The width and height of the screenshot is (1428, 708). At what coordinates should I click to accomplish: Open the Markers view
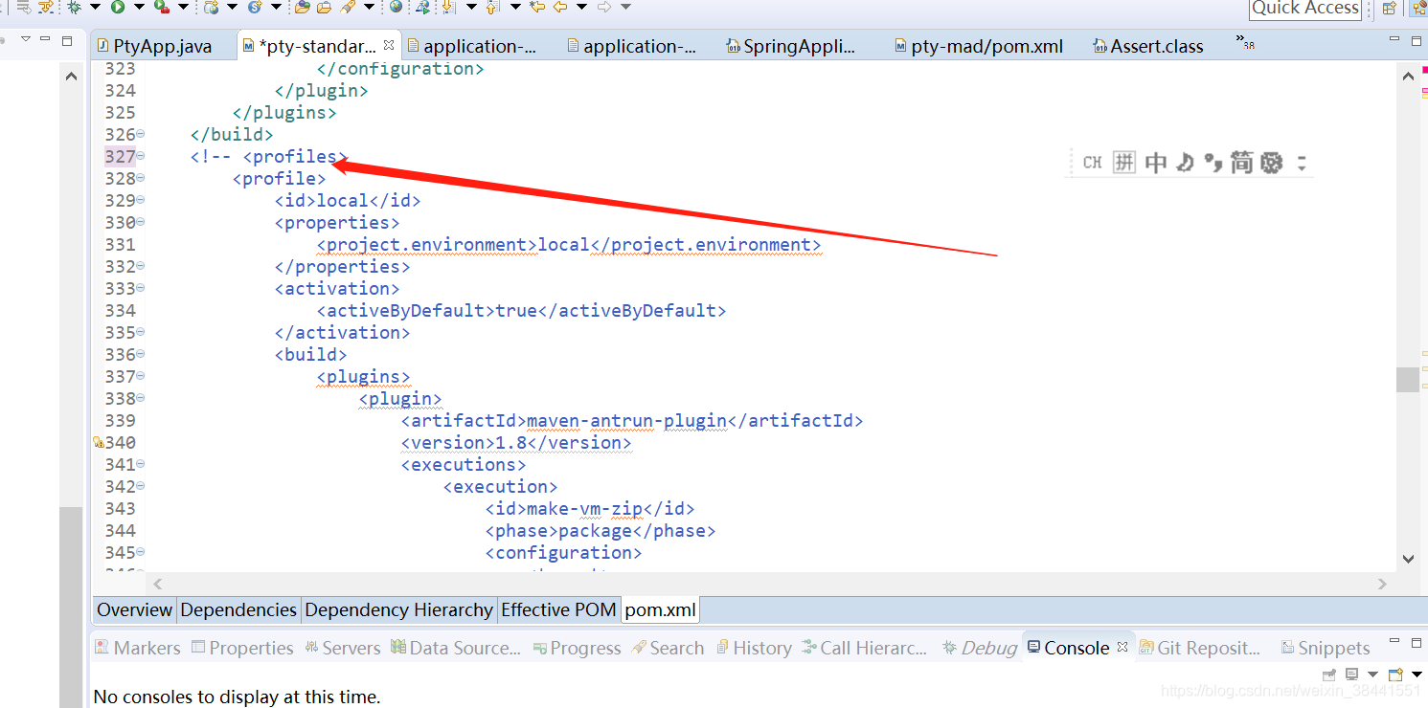[138, 648]
